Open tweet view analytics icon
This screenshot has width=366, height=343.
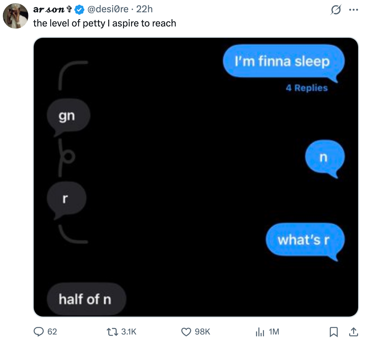pos(259,332)
